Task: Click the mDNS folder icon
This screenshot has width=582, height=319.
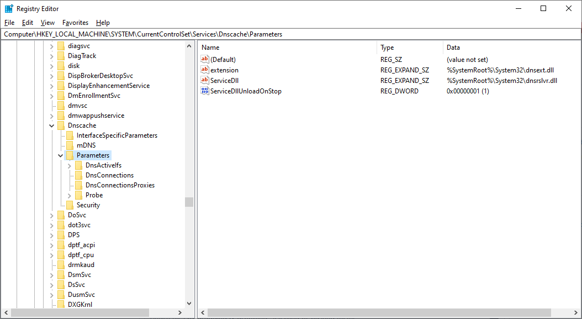Action: (x=70, y=146)
